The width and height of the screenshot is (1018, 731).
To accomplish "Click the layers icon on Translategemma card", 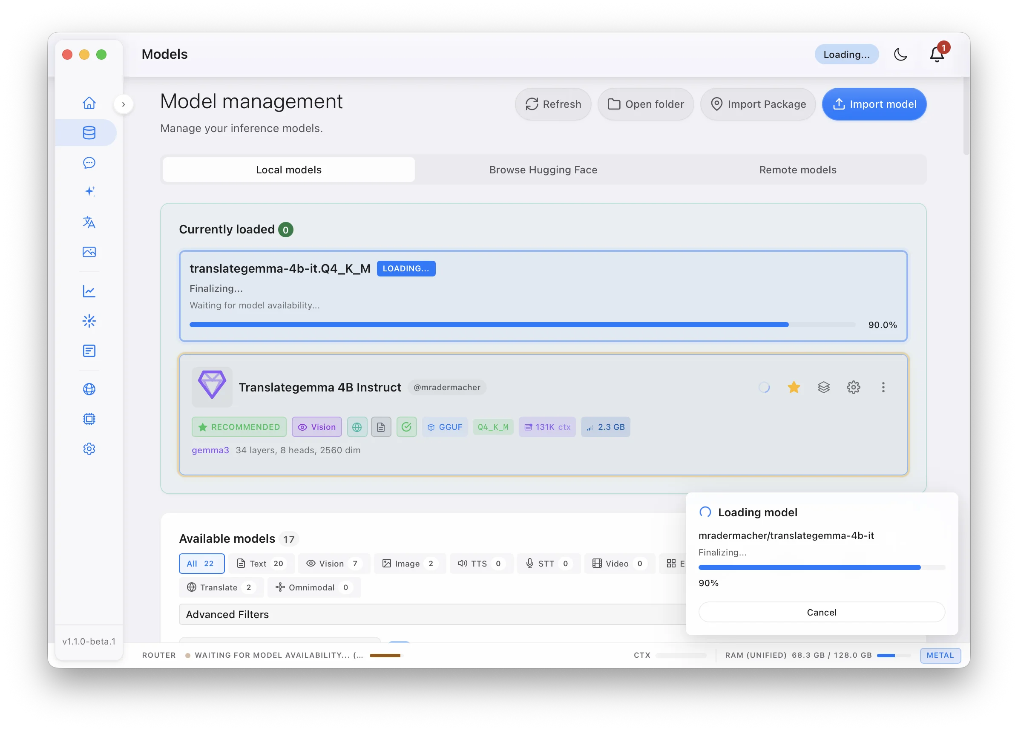I will tap(823, 387).
